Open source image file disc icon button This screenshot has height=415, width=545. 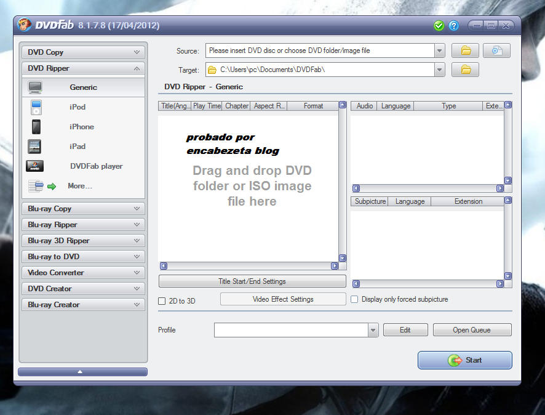click(x=496, y=50)
